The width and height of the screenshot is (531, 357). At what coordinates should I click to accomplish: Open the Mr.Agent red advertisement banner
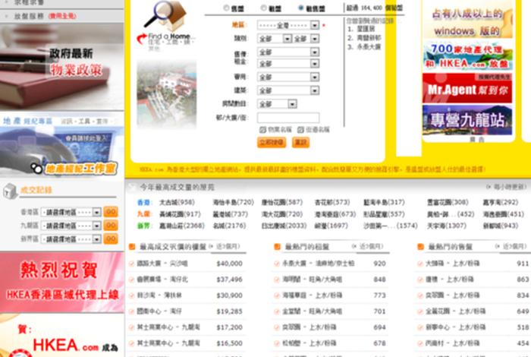(467, 88)
